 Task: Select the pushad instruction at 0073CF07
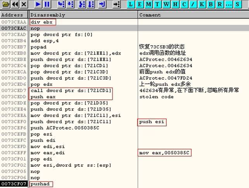(40, 184)
